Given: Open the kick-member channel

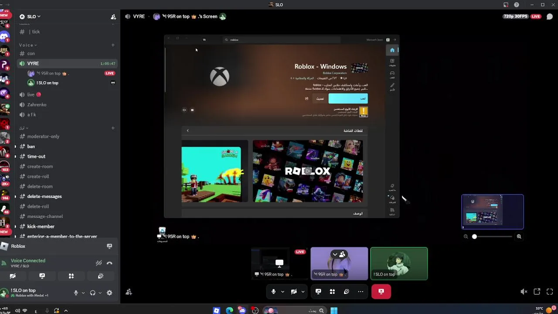Looking at the screenshot, I should point(67,226).
